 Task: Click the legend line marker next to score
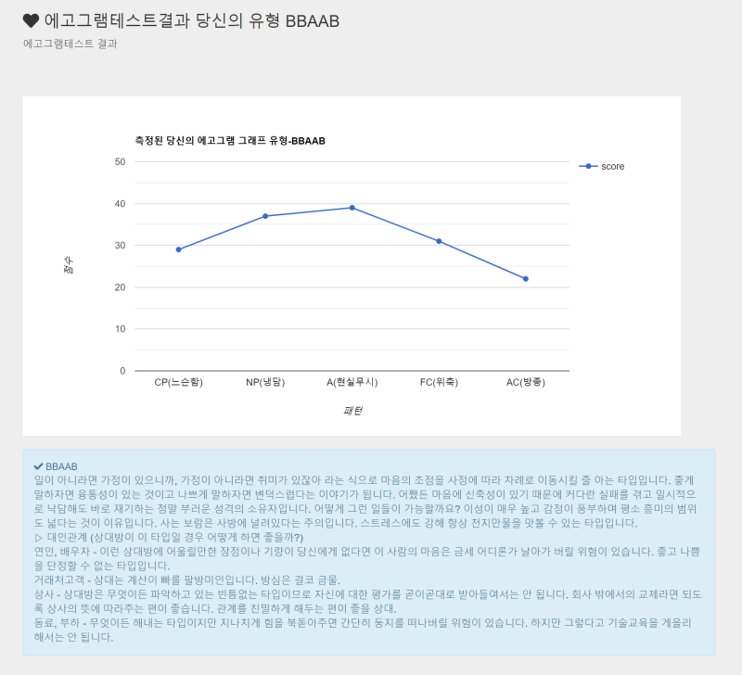tap(590, 166)
